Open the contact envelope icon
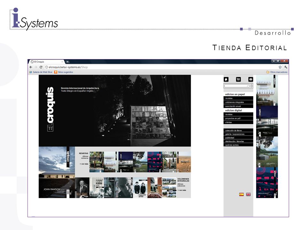 pos(251,79)
